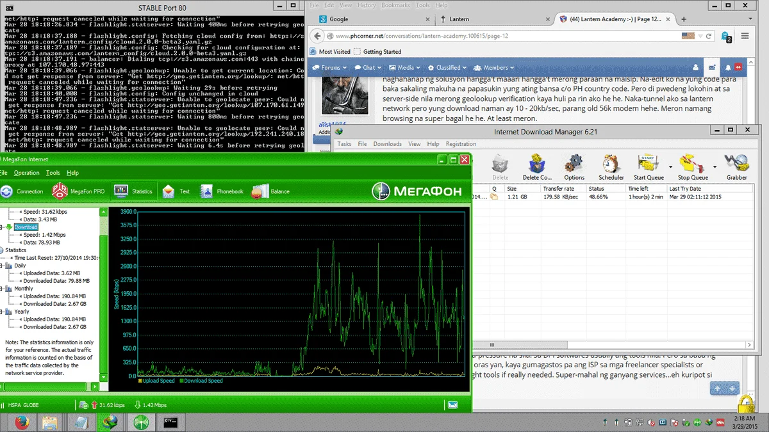Open the Phonebook in MegaFon

coord(222,191)
